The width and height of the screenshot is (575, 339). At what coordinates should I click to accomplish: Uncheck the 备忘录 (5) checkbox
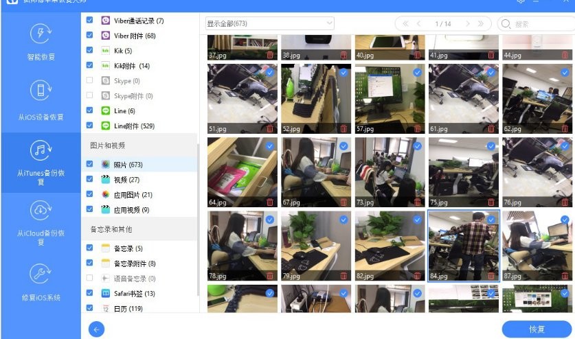[x=89, y=248]
